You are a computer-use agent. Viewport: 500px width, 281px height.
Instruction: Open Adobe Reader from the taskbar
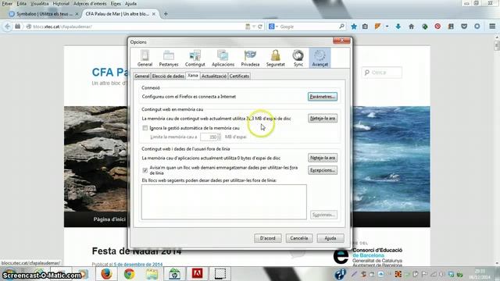tap(197, 274)
